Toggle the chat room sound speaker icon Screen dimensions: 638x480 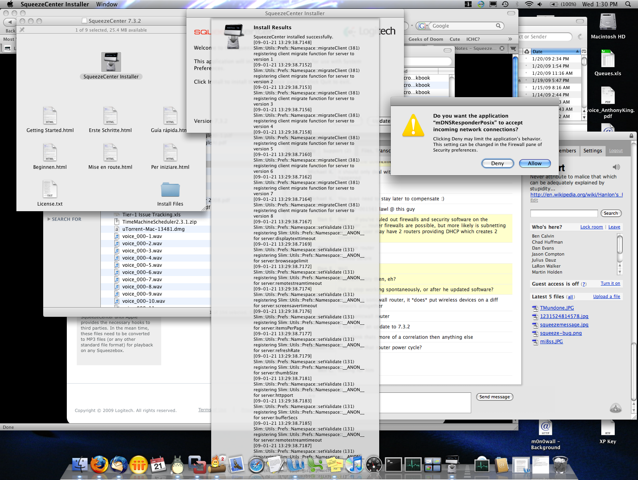tap(616, 167)
